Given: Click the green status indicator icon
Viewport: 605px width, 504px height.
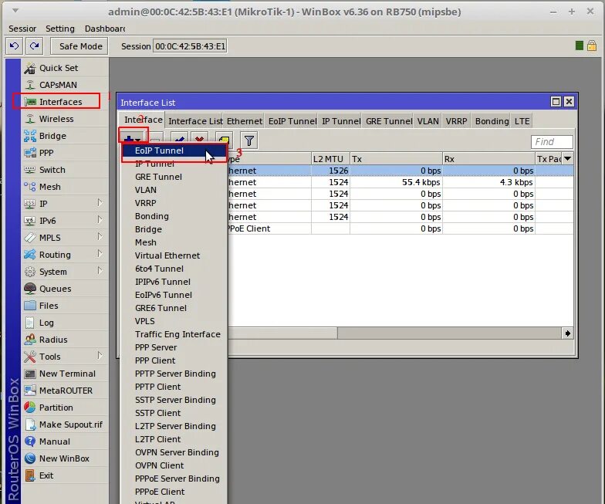Looking at the screenshot, I should [x=579, y=46].
